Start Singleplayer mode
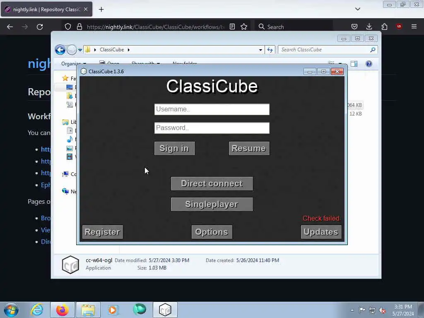 pos(212,205)
